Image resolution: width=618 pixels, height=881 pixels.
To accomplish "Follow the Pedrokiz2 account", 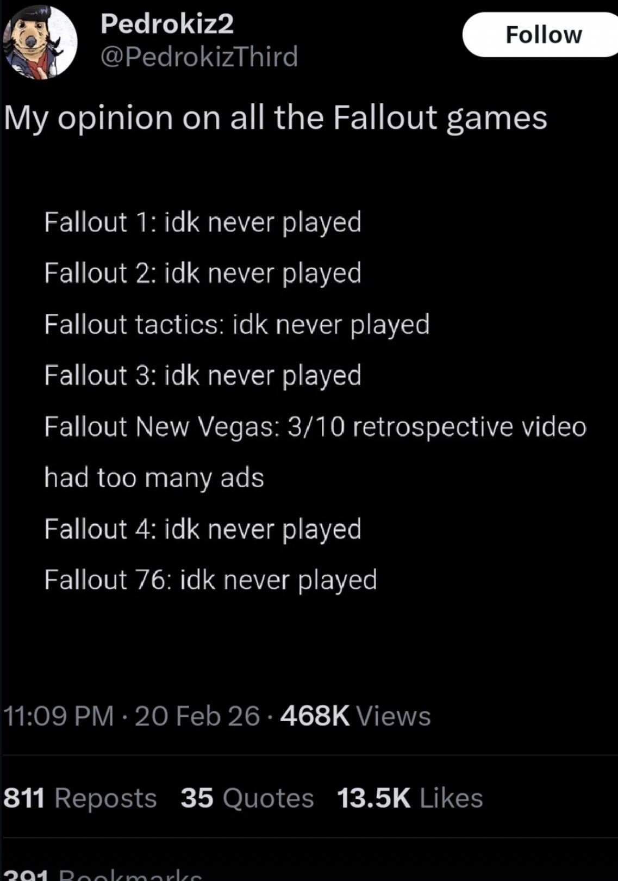I will tap(542, 35).
